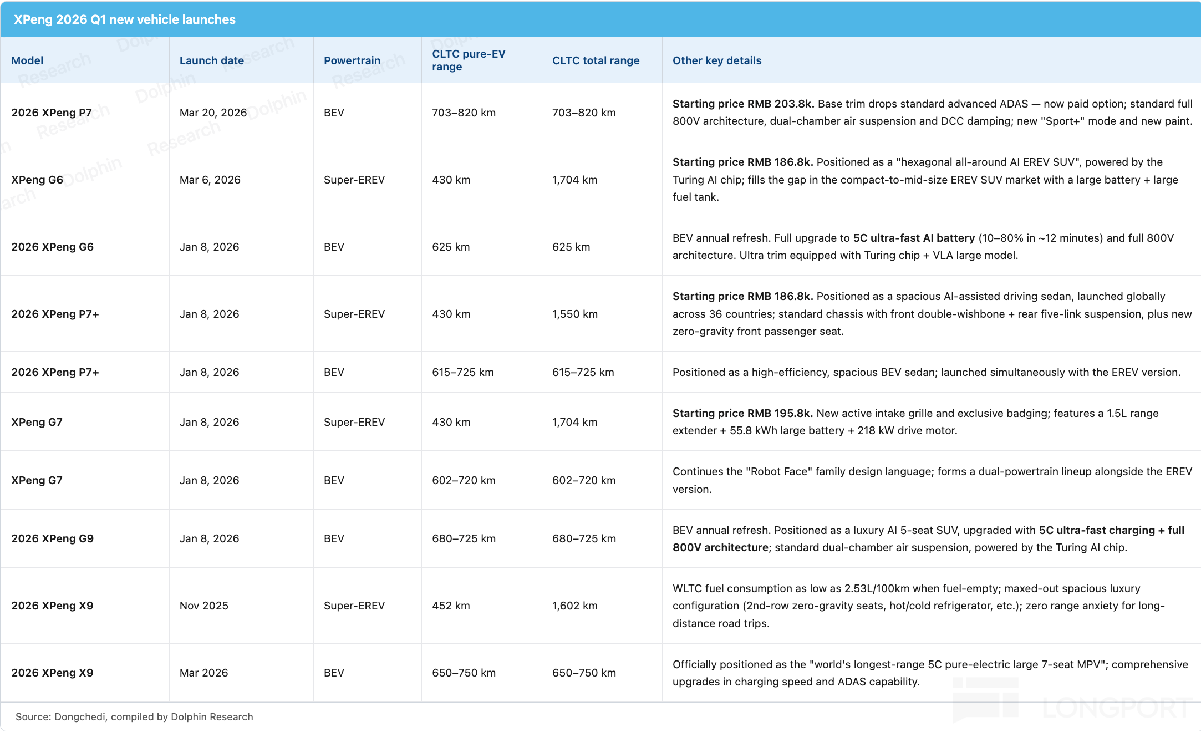
Task: Select the Other key details header
Action: click(717, 60)
